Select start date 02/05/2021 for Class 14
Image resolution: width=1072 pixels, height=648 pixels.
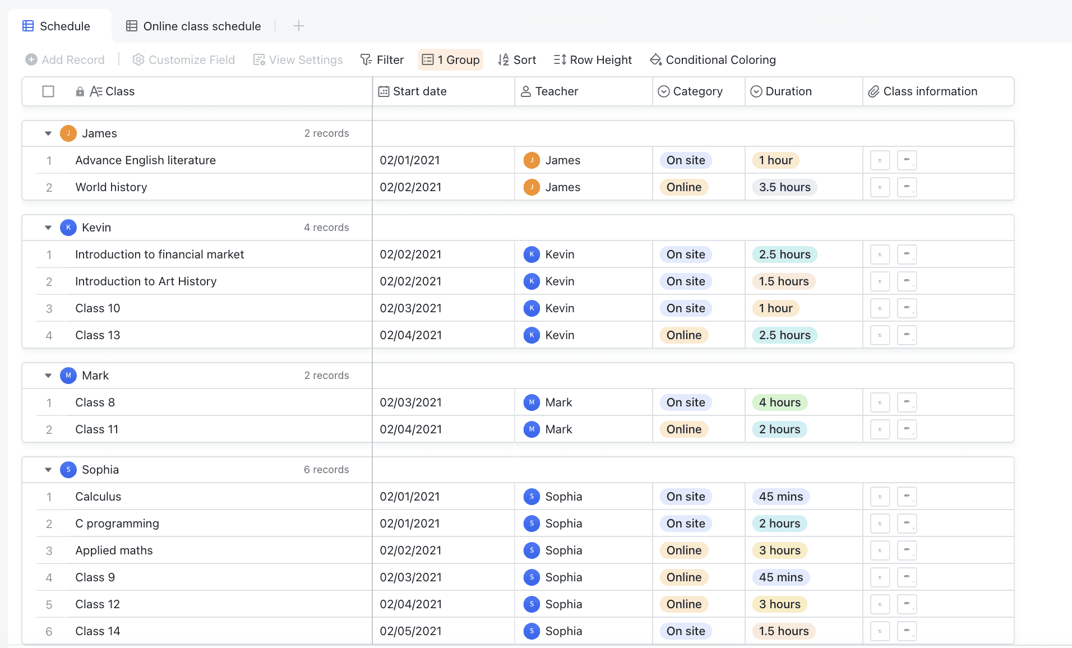[443, 631]
